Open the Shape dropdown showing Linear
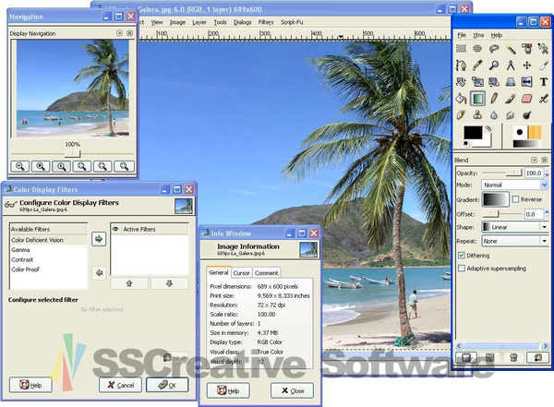 point(515,227)
